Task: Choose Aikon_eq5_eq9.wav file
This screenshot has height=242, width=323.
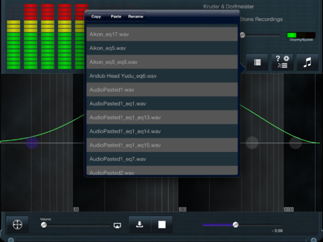Action: (x=162, y=62)
